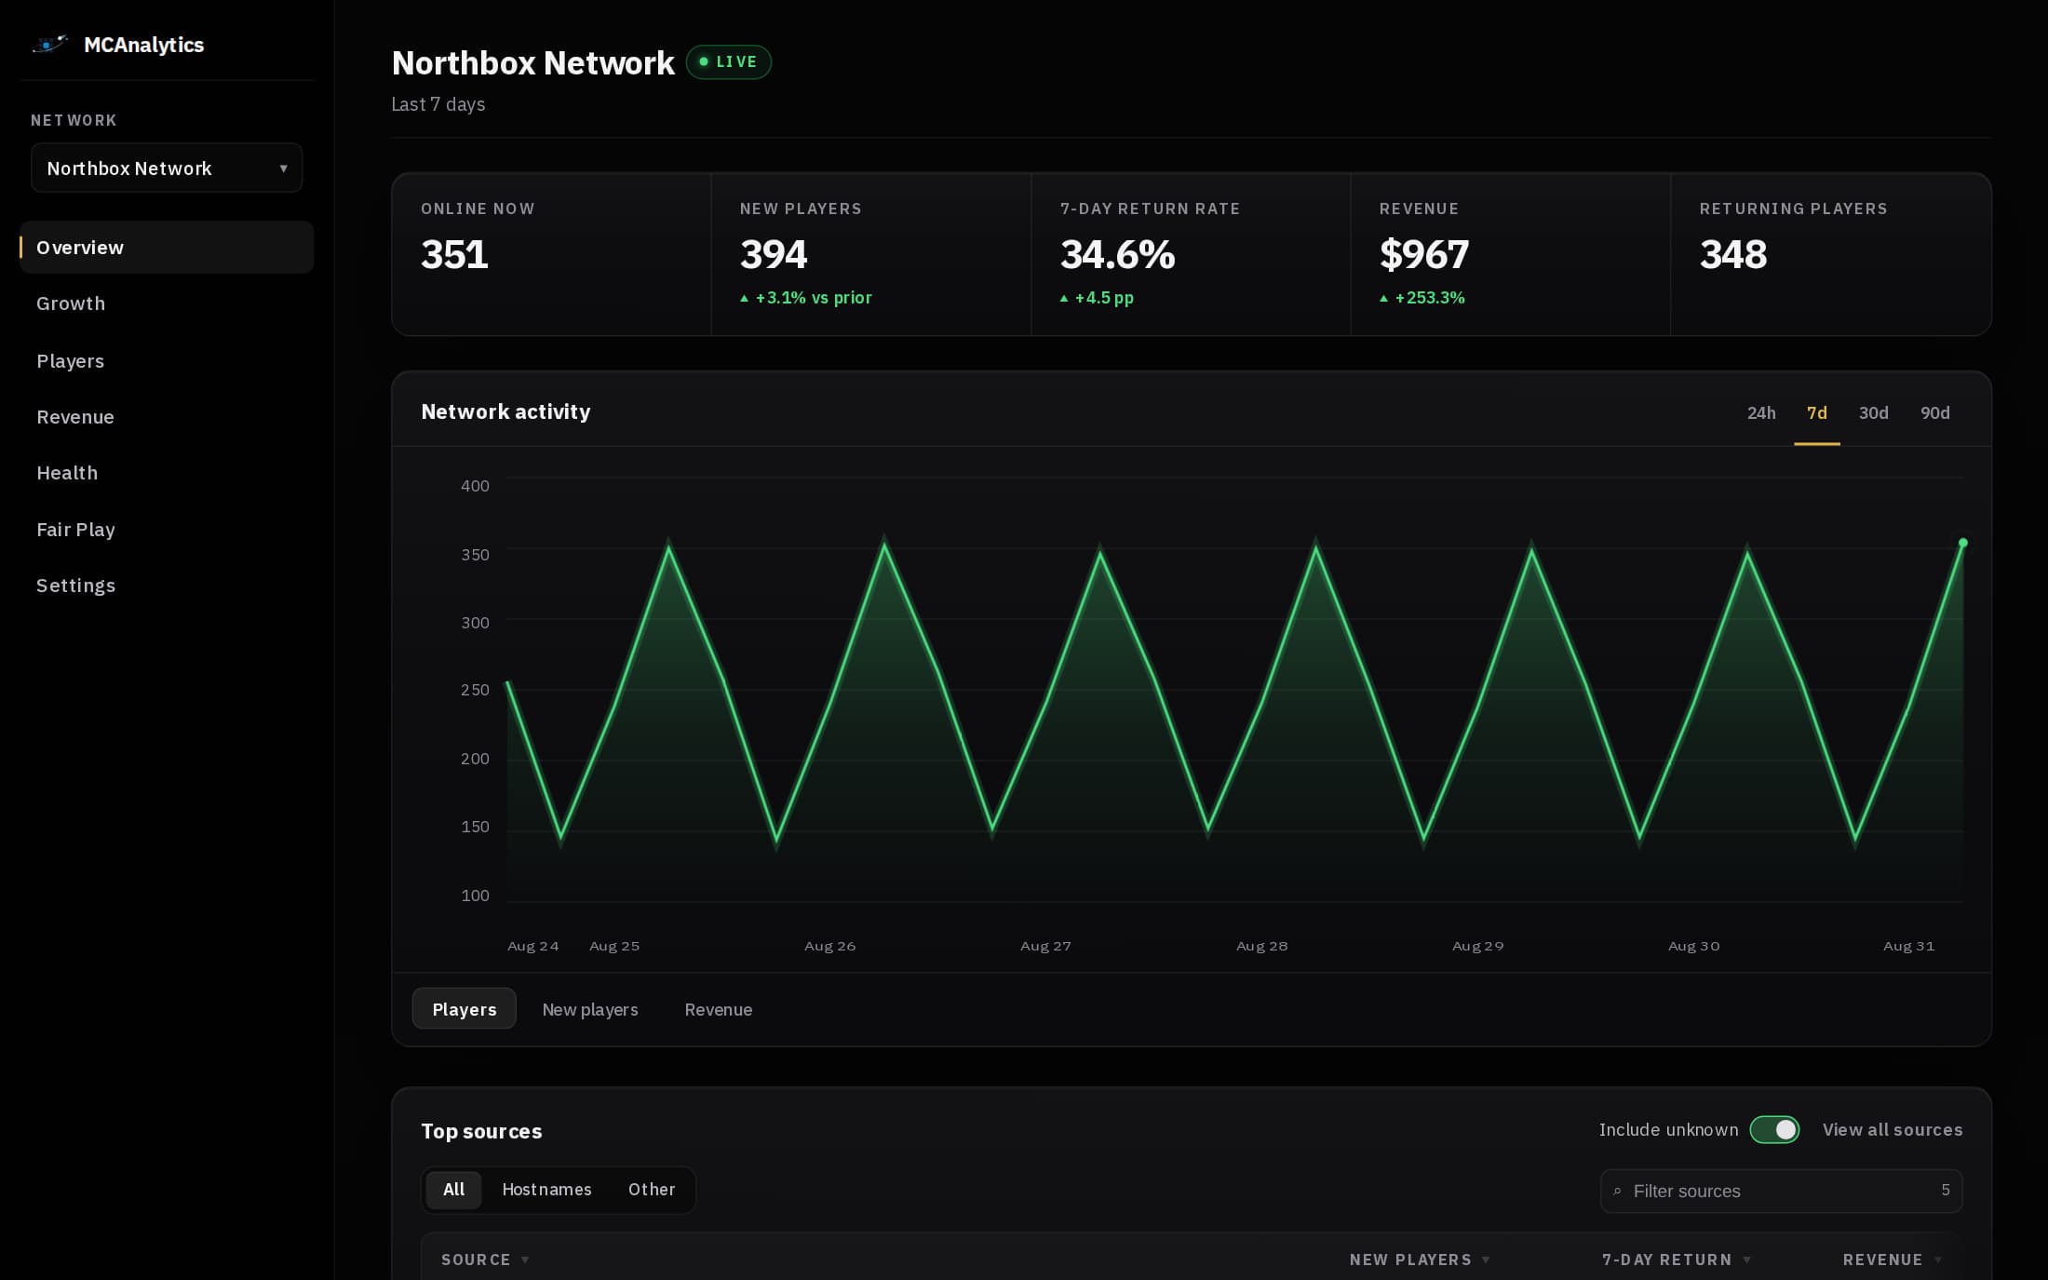
Task: Open View all sources link
Action: point(1893,1130)
